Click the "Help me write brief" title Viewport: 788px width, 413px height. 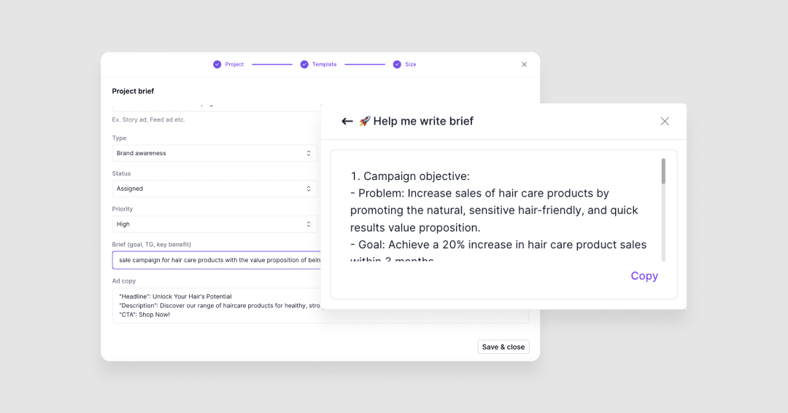tap(423, 121)
